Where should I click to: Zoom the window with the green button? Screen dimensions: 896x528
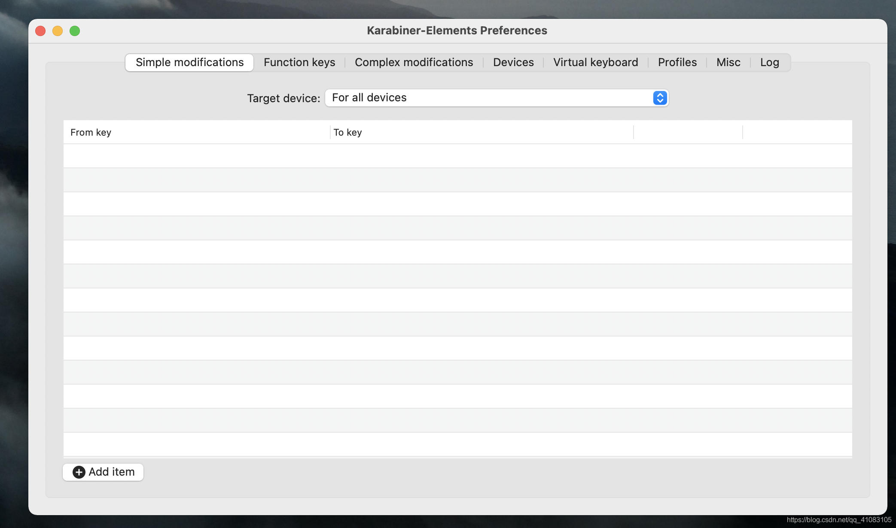click(75, 31)
